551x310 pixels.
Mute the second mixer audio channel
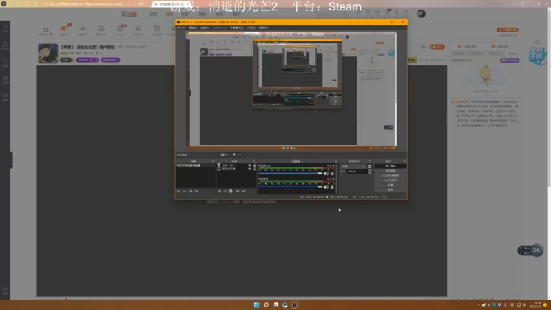pos(326,187)
